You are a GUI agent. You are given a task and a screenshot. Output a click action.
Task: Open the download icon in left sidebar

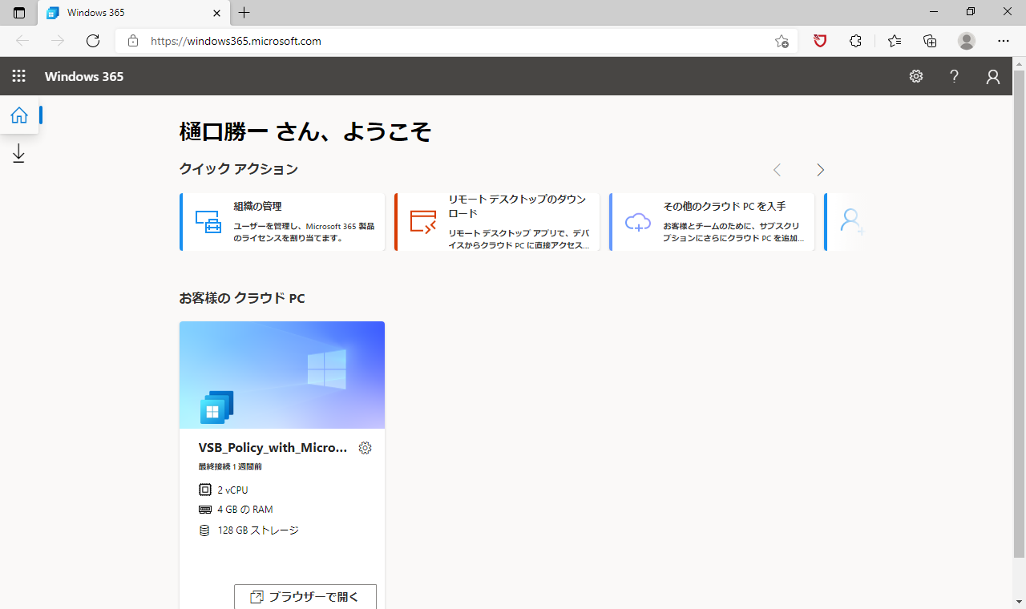(x=19, y=154)
